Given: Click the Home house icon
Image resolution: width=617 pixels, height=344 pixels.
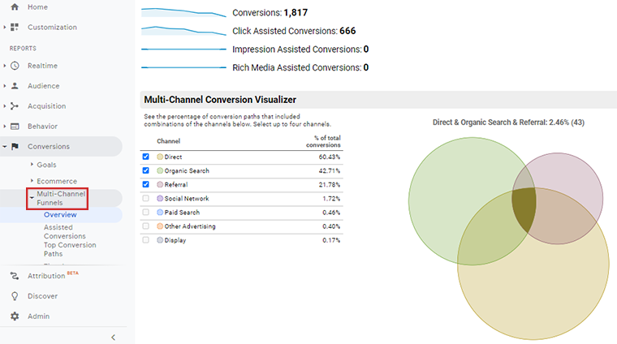Looking at the screenshot, I should pyautogui.click(x=15, y=7).
